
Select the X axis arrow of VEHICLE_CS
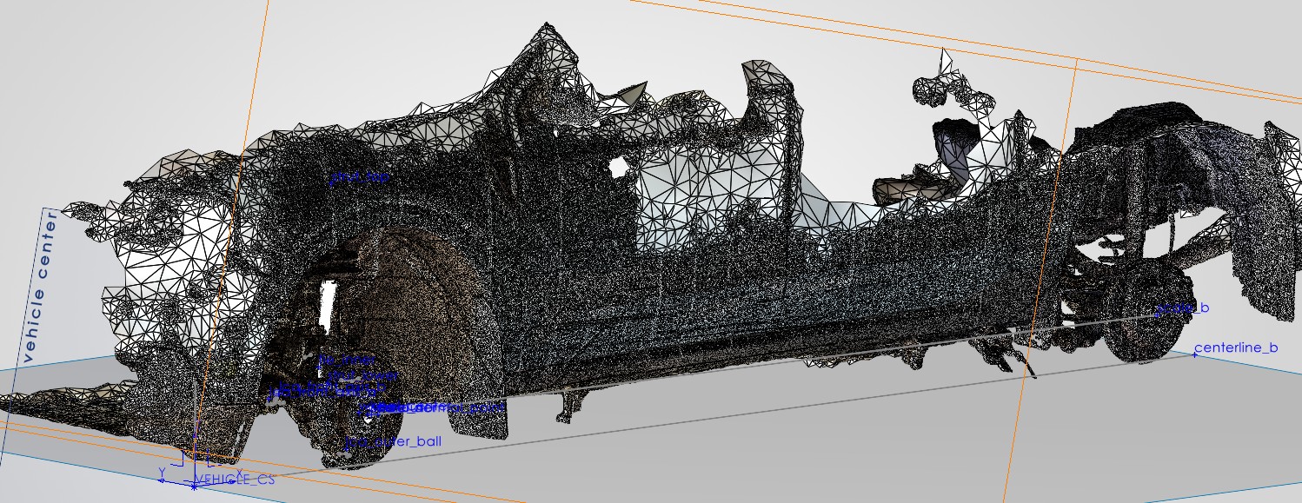pyautogui.click(x=232, y=481)
